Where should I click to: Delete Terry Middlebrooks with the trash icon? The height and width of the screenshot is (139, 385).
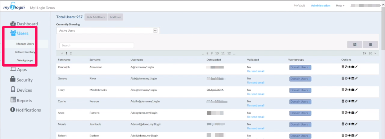coord(343,90)
